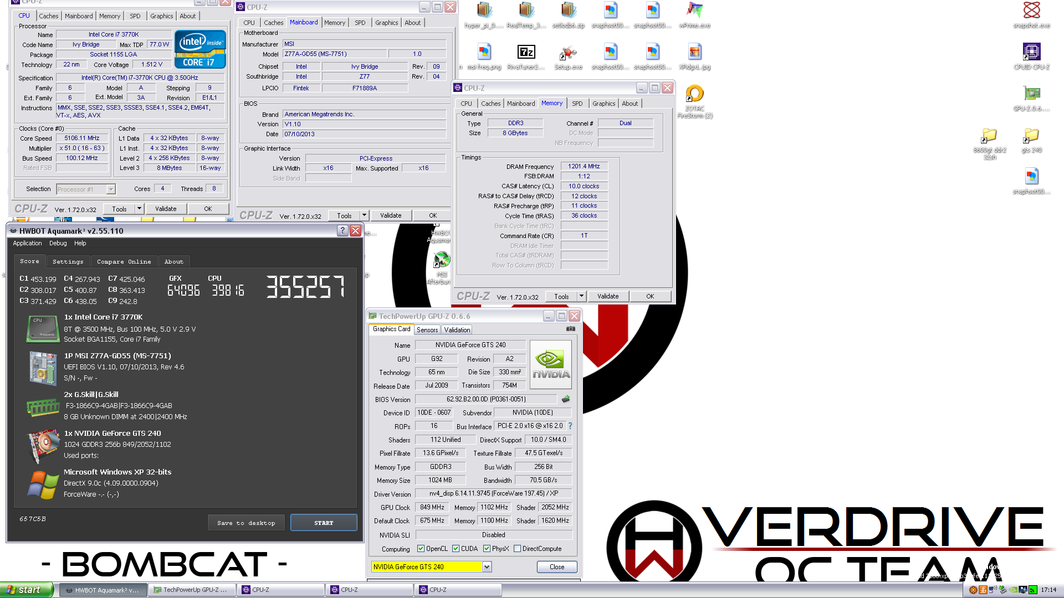
Task: Open the RealTemp archive desktop icon
Action: pos(526,16)
